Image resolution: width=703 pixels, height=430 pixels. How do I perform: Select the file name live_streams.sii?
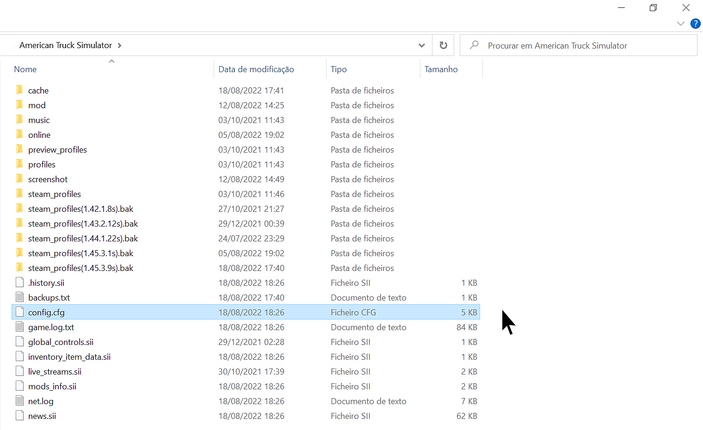[x=55, y=372]
